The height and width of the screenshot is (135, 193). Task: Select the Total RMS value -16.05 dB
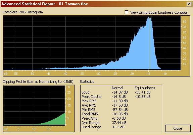[x=120, y=114]
